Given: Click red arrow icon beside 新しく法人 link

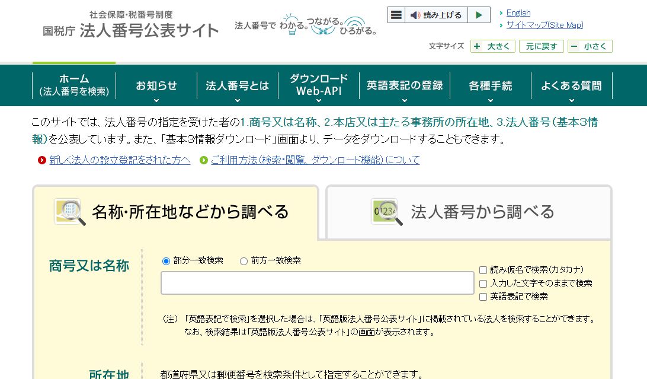Looking at the screenshot, I should click(41, 160).
